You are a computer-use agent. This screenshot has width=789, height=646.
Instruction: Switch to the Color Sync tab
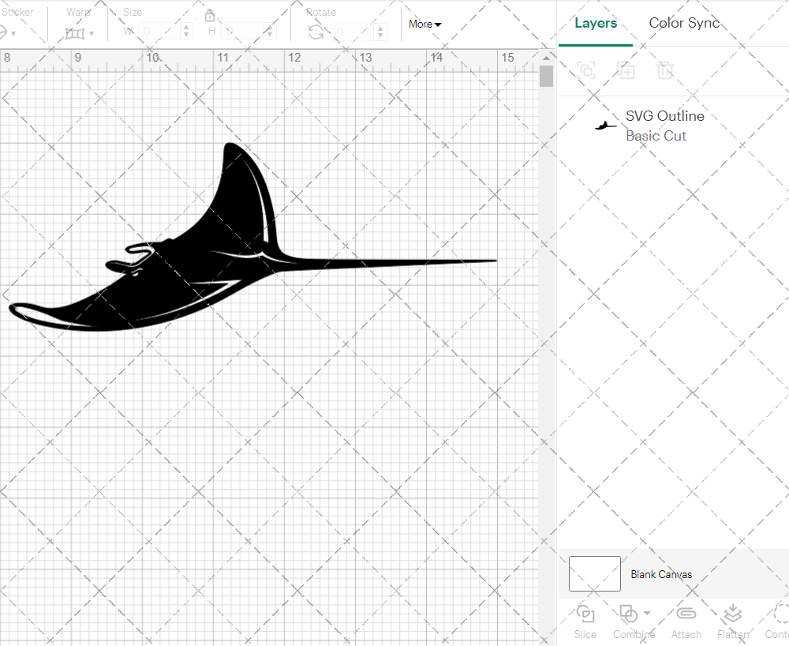[x=684, y=23]
